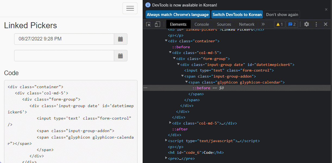Switch to the Elements tab
The width and height of the screenshot is (332, 163).
click(178, 24)
